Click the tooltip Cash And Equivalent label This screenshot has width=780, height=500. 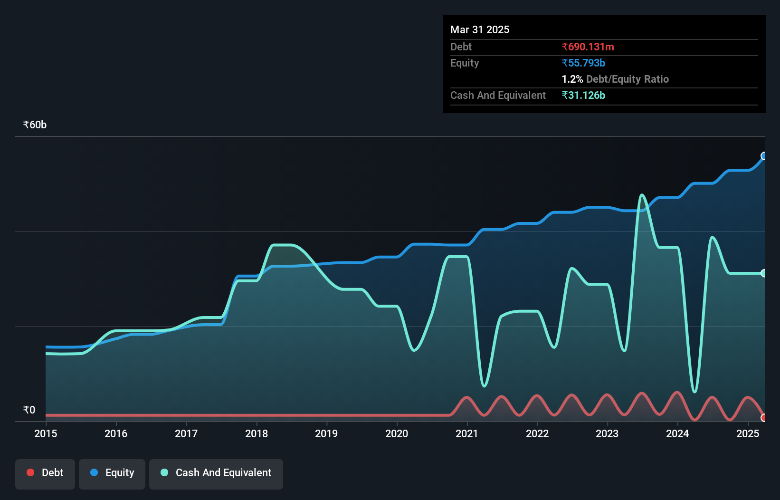coord(498,95)
